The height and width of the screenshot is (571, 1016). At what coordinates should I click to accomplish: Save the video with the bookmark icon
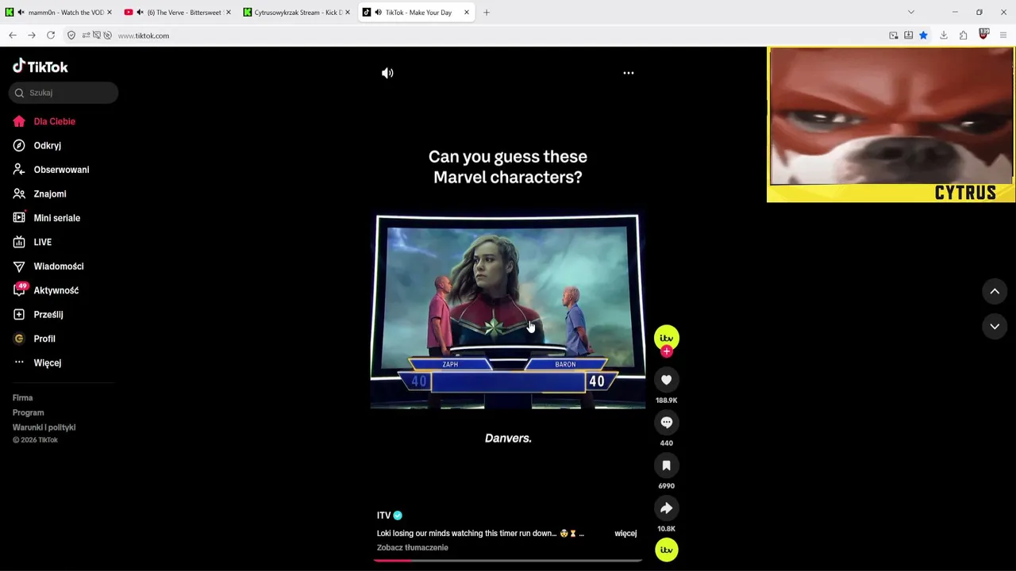click(667, 466)
